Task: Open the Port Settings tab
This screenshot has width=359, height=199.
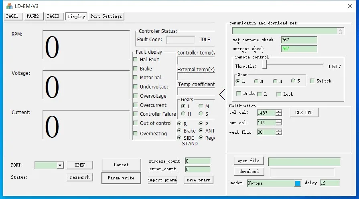Action: click(106, 16)
